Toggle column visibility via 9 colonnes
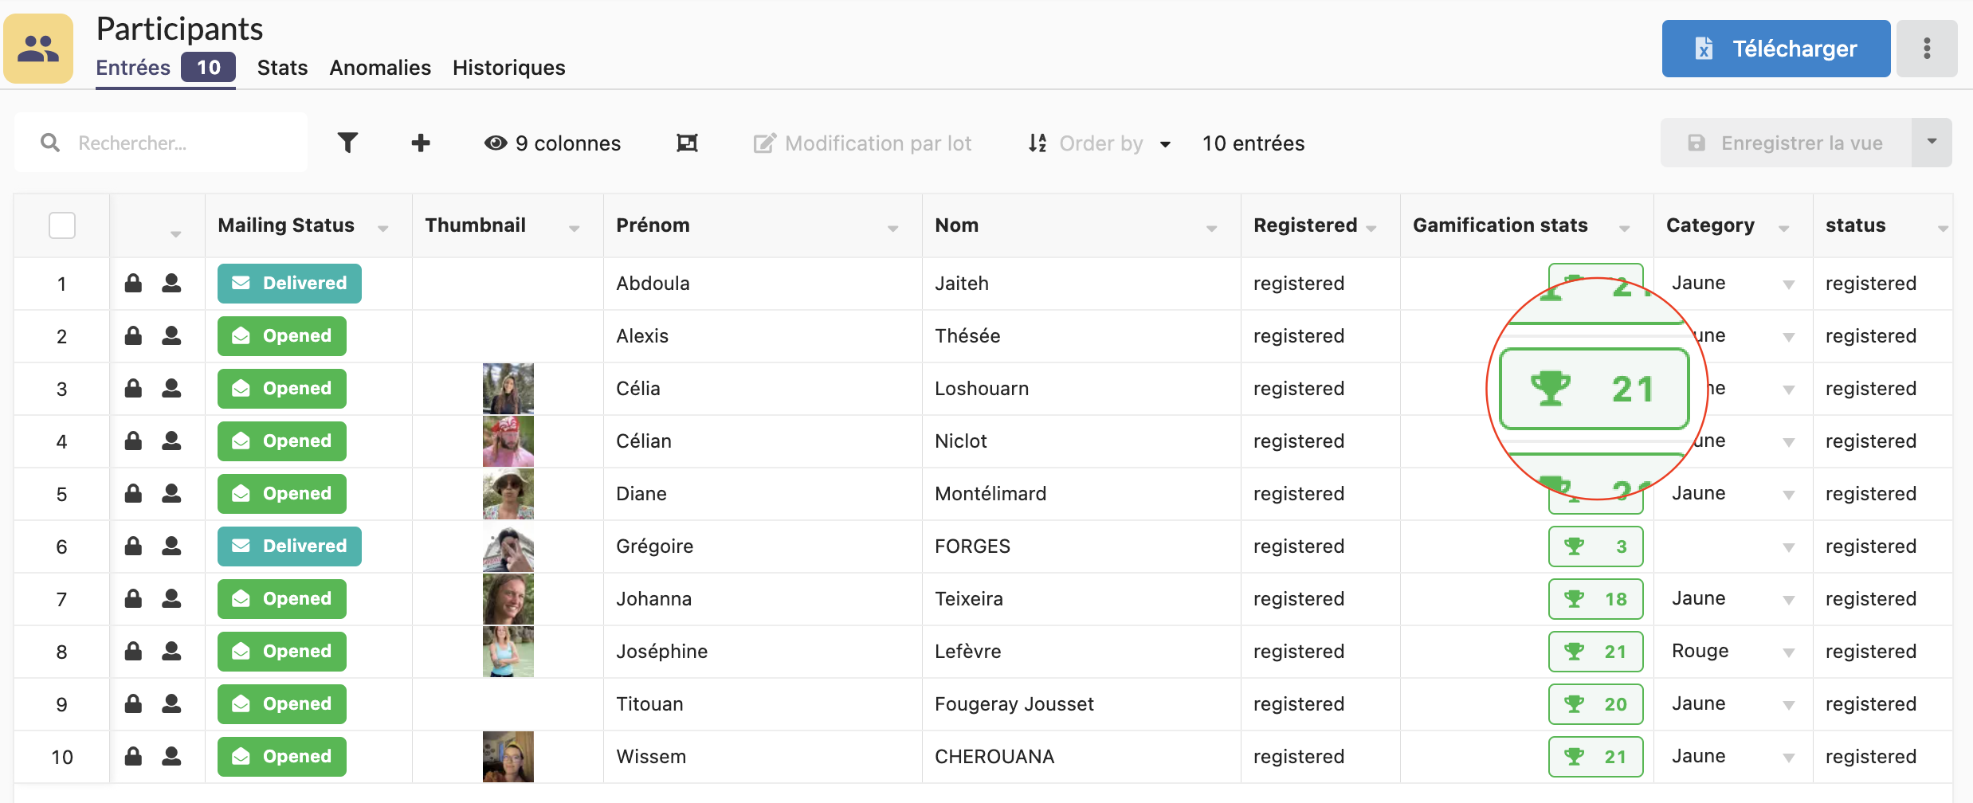 pos(552,143)
